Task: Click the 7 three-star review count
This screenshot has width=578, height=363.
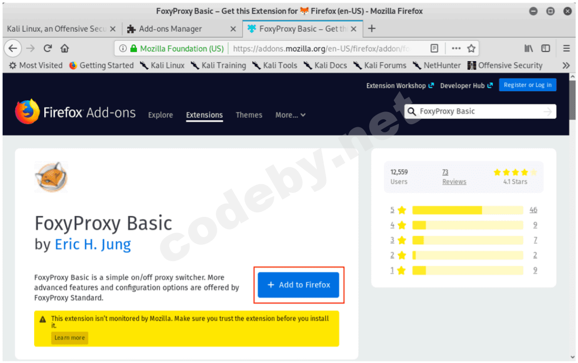Action: (535, 240)
